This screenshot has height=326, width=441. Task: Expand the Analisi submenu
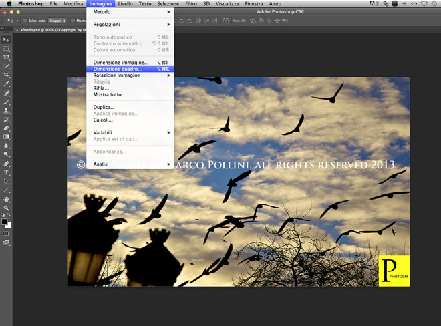tap(130, 164)
